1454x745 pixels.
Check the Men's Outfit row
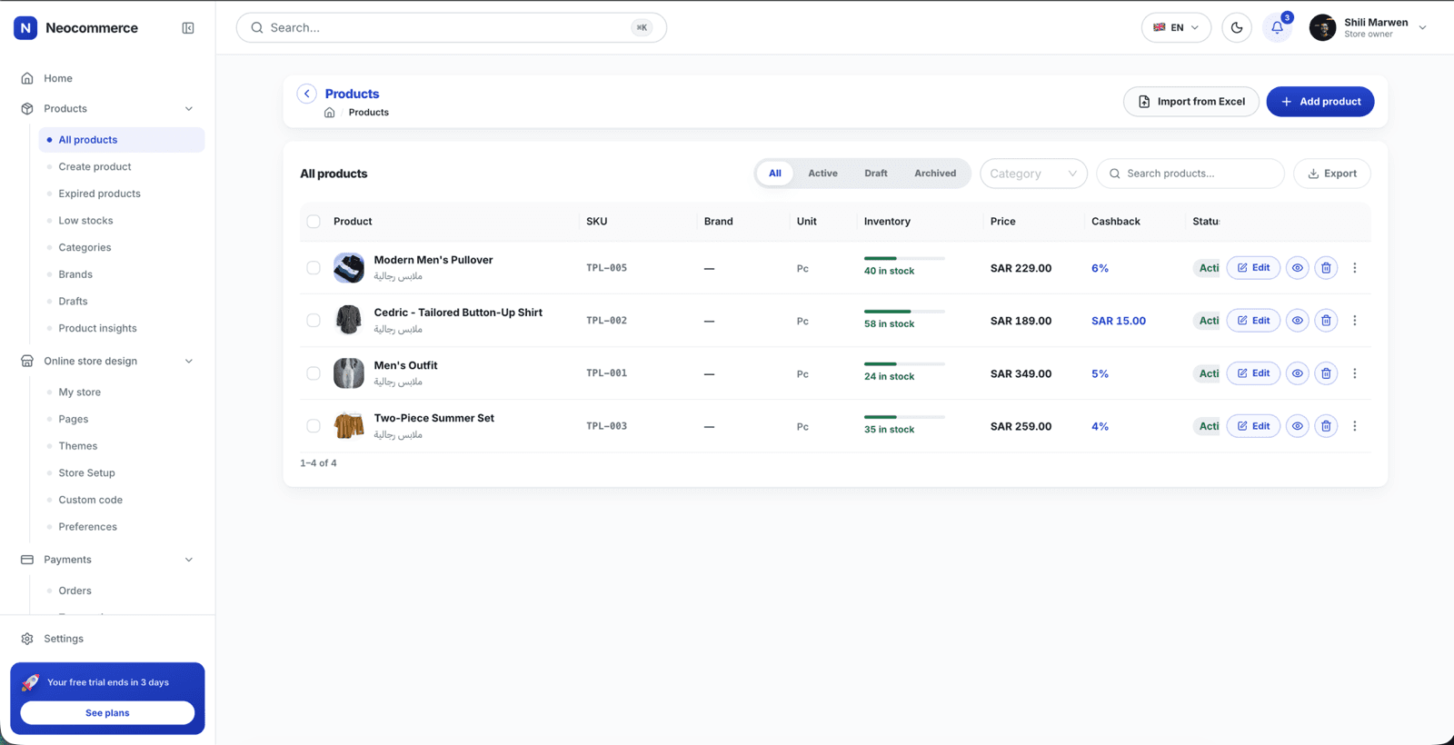(314, 373)
